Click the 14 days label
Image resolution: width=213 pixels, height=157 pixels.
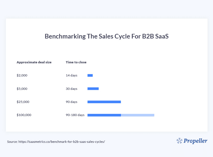click(x=72, y=75)
